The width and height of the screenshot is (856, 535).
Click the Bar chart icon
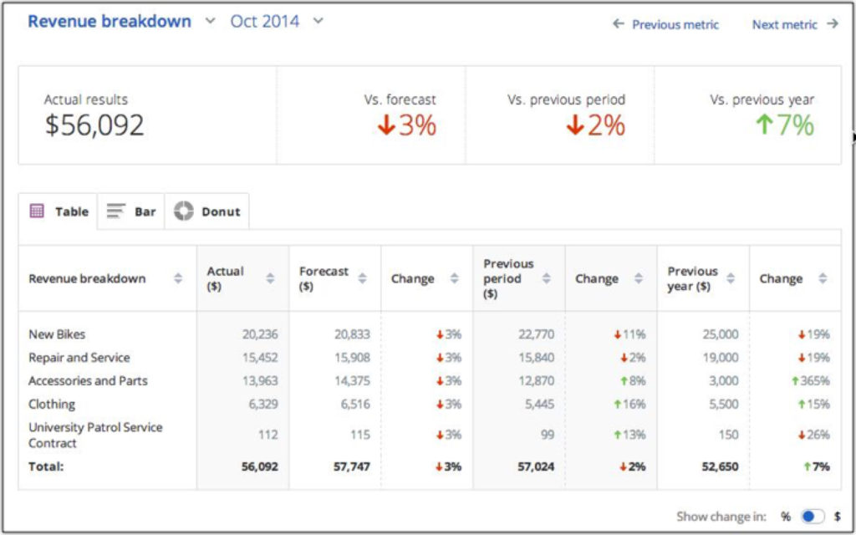[x=116, y=211]
